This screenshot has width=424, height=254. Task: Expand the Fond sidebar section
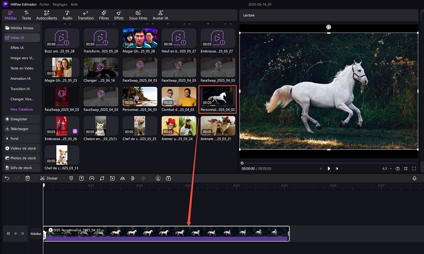22,139
